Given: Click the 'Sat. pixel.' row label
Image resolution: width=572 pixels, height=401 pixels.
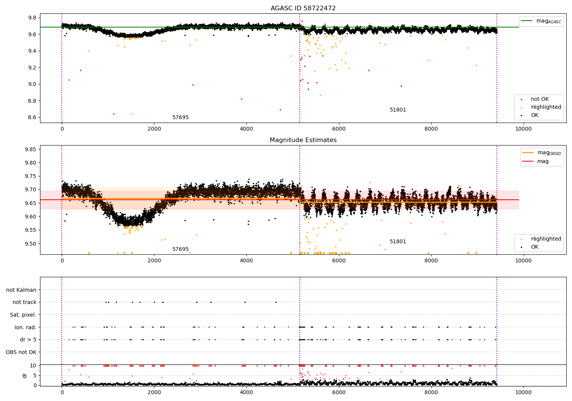Looking at the screenshot, I should coord(23,315).
